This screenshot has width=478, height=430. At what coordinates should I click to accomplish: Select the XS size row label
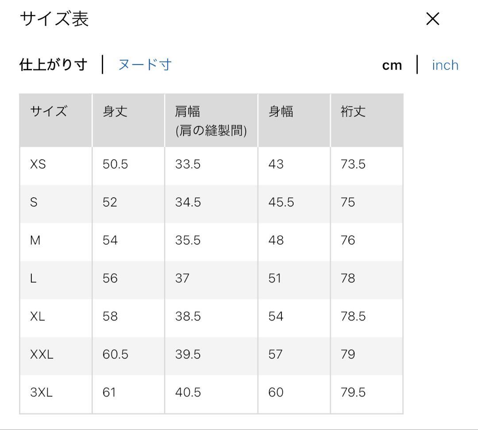click(x=38, y=164)
